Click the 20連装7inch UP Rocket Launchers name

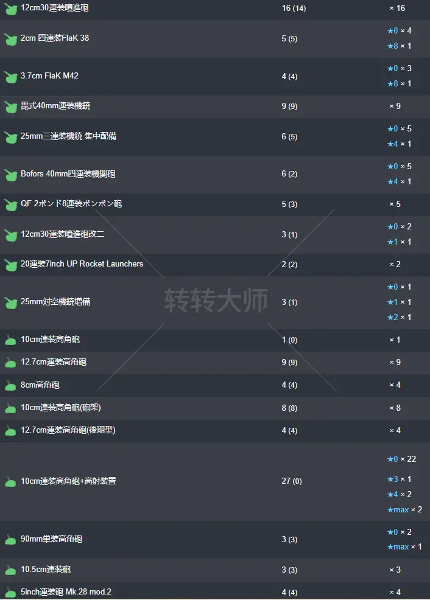pos(82,263)
